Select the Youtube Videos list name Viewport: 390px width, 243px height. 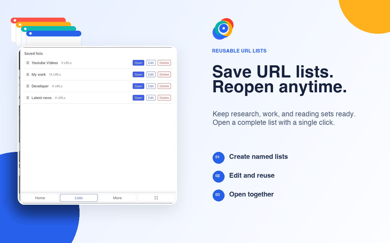(45, 63)
